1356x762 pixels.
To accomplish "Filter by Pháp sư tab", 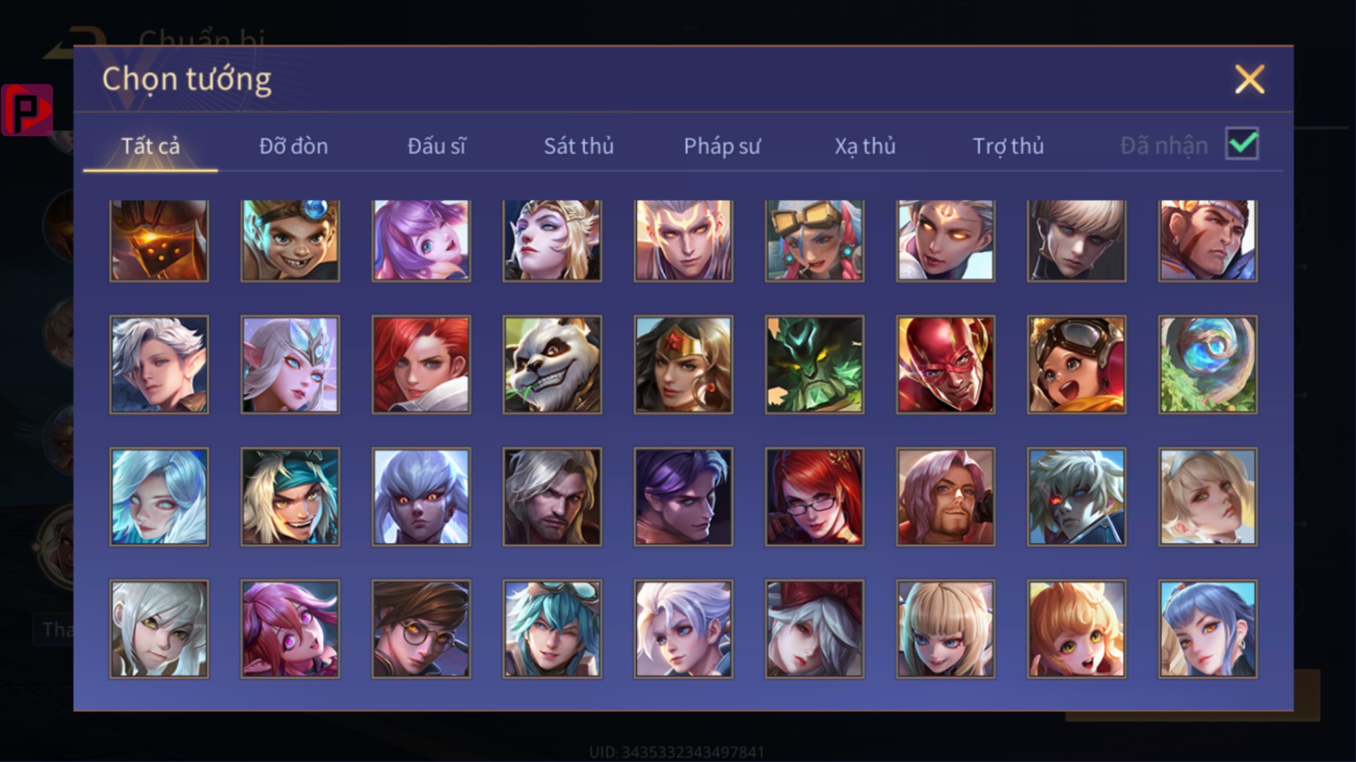I will pos(722,146).
